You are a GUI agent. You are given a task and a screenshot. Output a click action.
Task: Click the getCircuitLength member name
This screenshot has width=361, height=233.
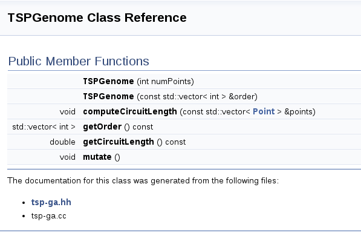pyautogui.click(x=119, y=142)
